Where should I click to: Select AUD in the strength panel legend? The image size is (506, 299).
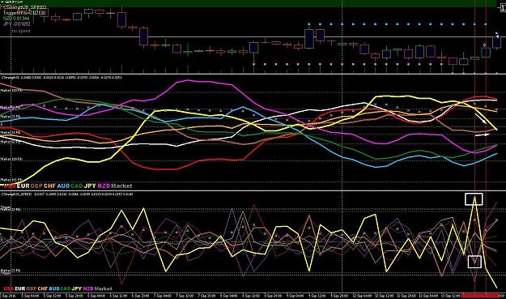coord(63,186)
